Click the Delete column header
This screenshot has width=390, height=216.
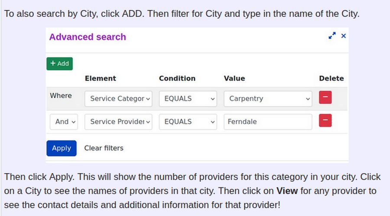tap(331, 78)
